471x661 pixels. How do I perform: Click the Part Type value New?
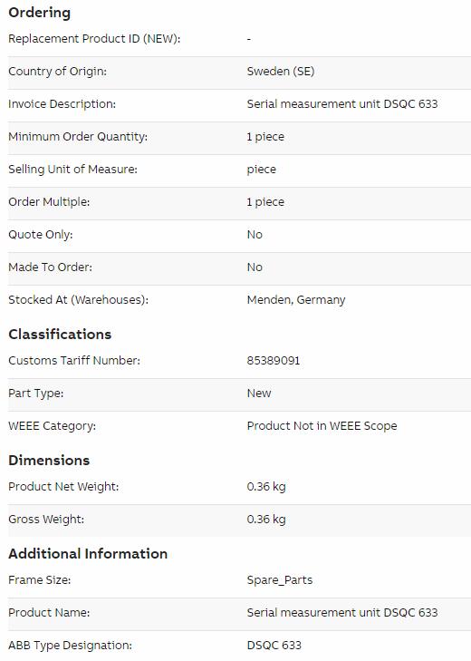pyautogui.click(x=259, y=394)
